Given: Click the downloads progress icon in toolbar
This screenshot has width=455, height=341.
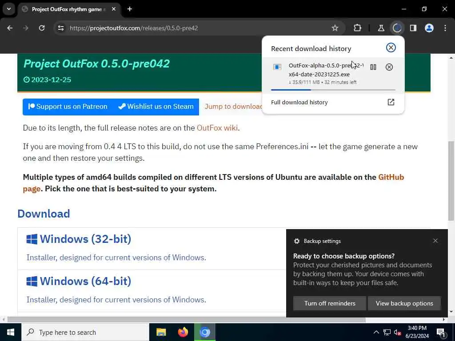Looking at the screenshot, I should (397, 28).
